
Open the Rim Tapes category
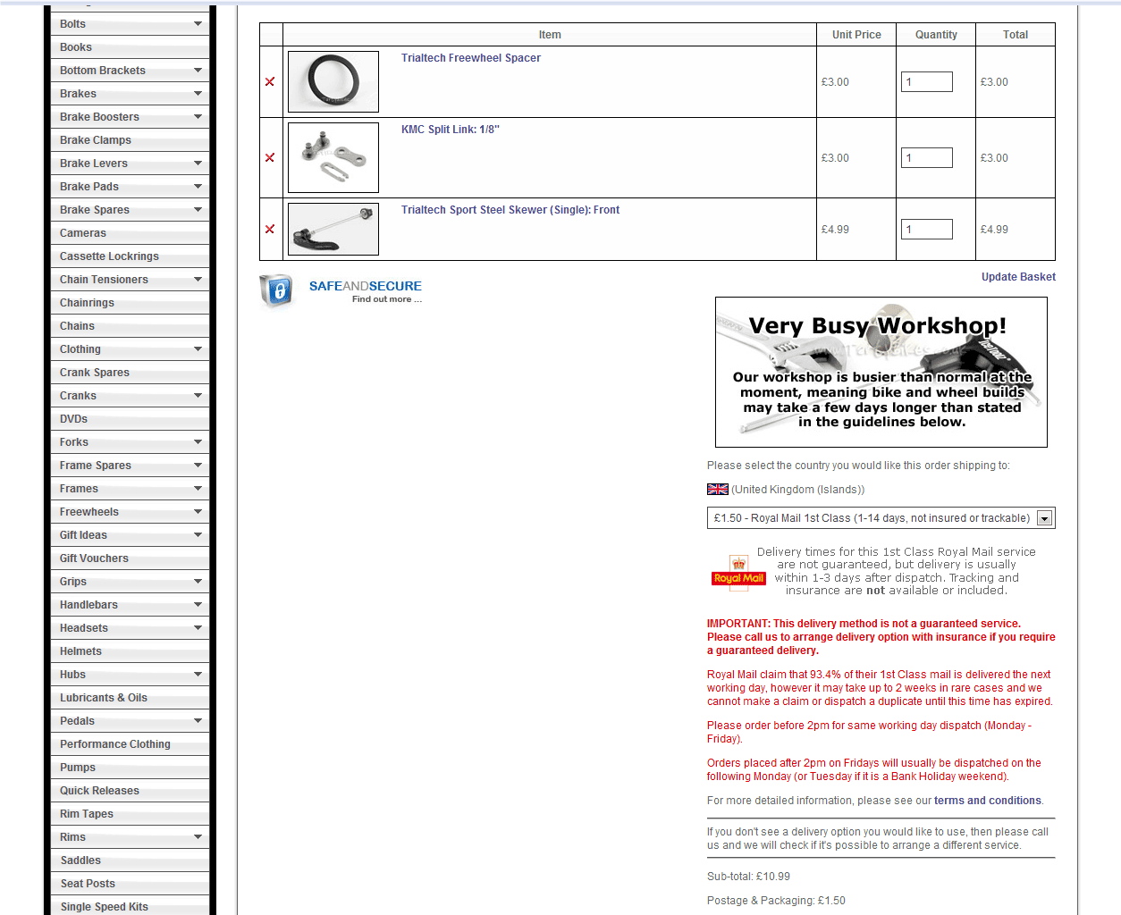coord(131,814)
